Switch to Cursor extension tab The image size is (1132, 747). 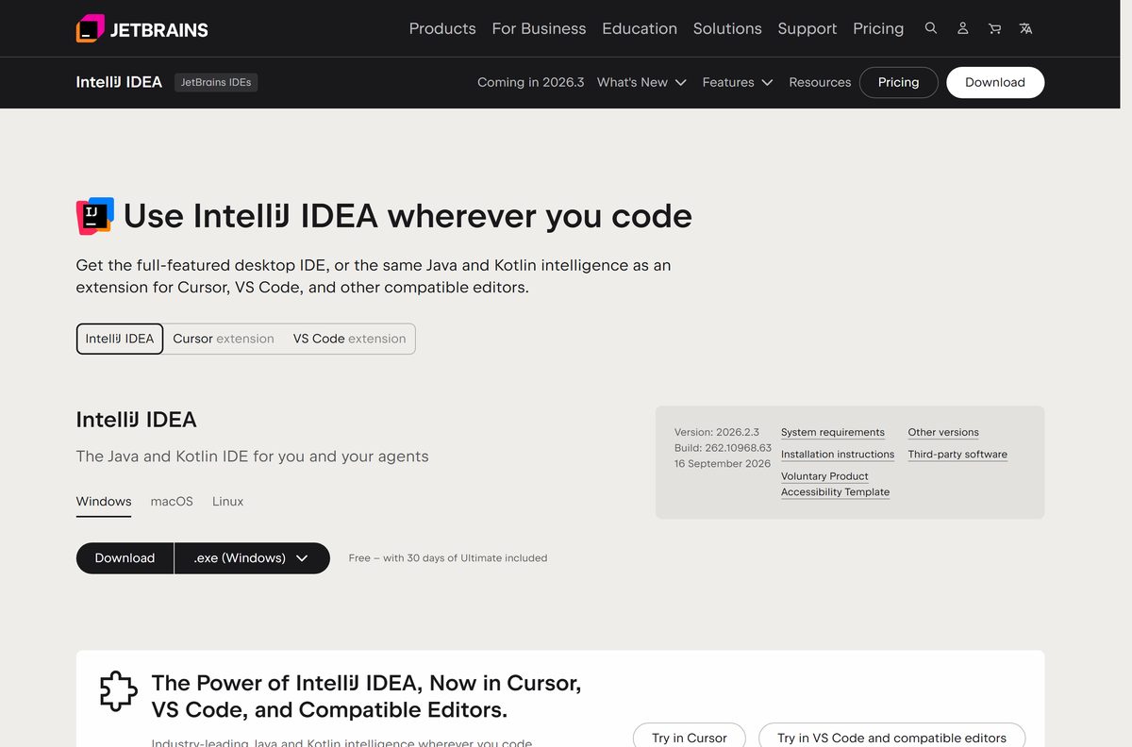[224, 339]
